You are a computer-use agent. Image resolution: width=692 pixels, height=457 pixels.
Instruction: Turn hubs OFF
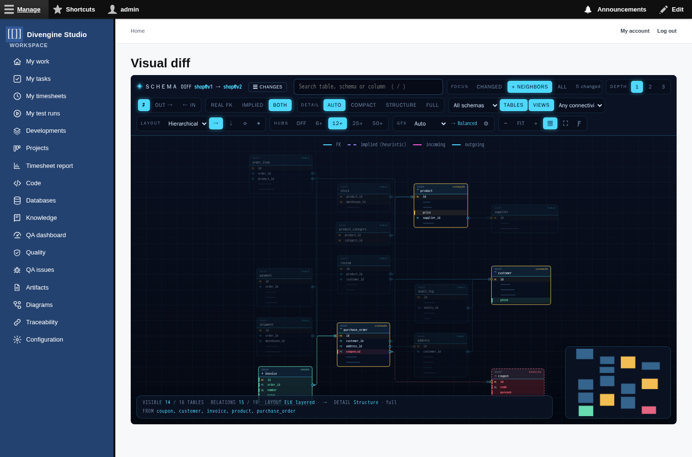click(x=301, y=124)
